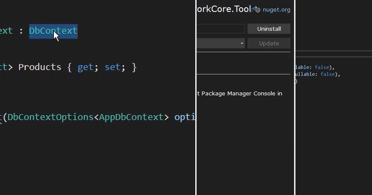The width and height of the screenshot is (372, 195).
Task: Click inside the installed version text field
Action: 220,28
